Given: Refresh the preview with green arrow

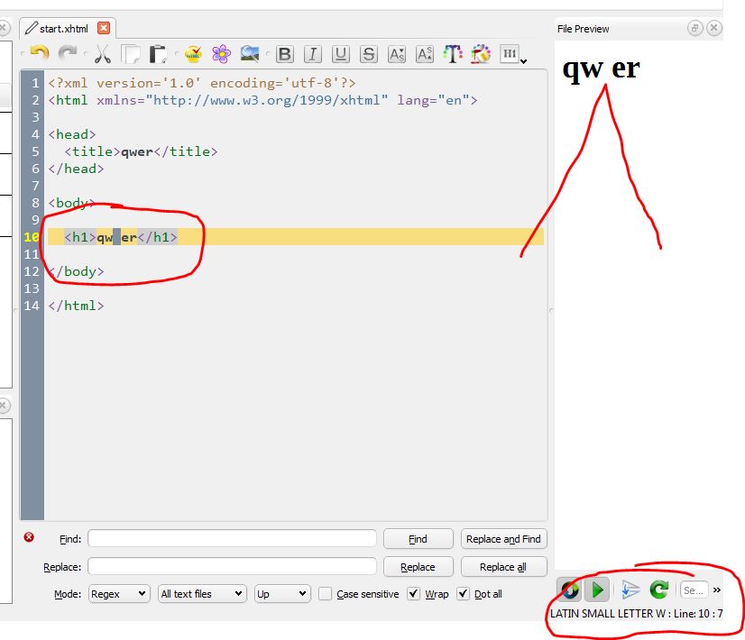Looking at the screenshot, I should click(659, 590).
